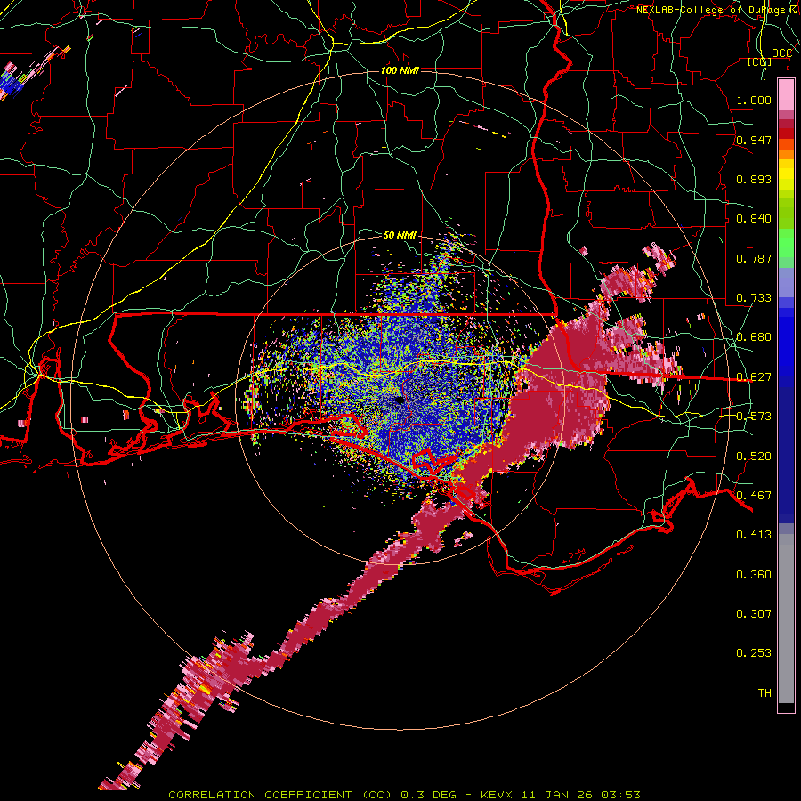
Task: Click the 0.840 legend value
Action: [x=754, y=219]
